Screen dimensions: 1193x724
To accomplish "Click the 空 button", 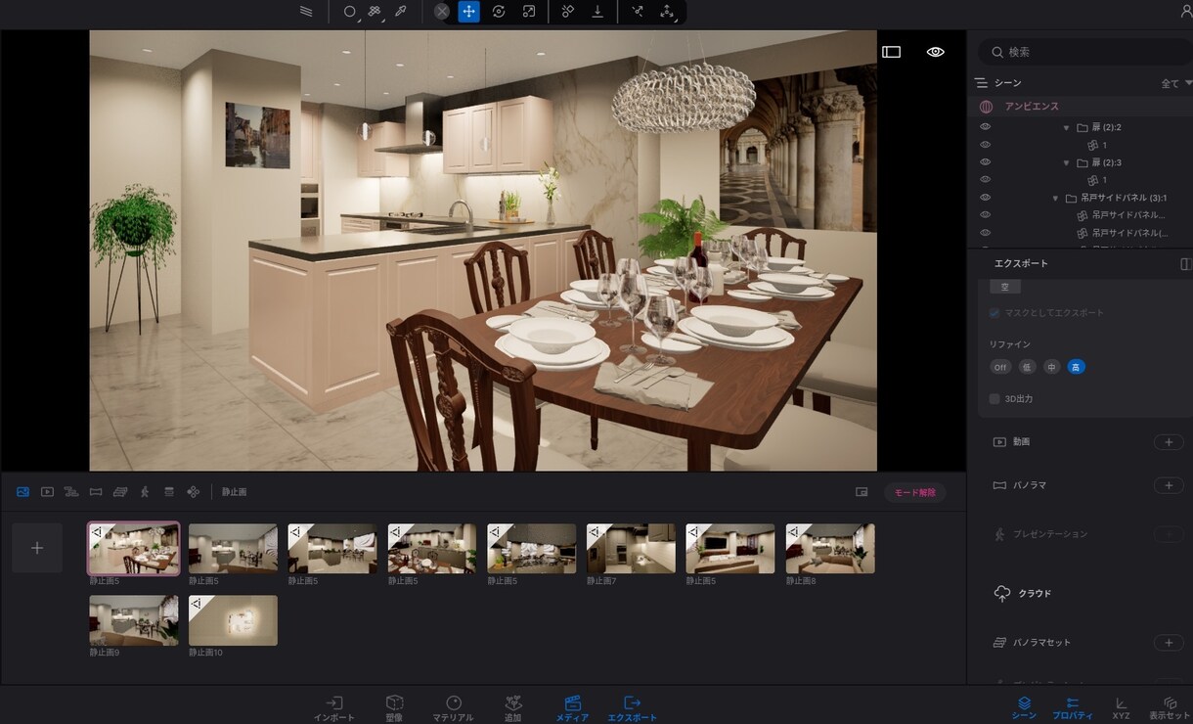I will 1004,287.
